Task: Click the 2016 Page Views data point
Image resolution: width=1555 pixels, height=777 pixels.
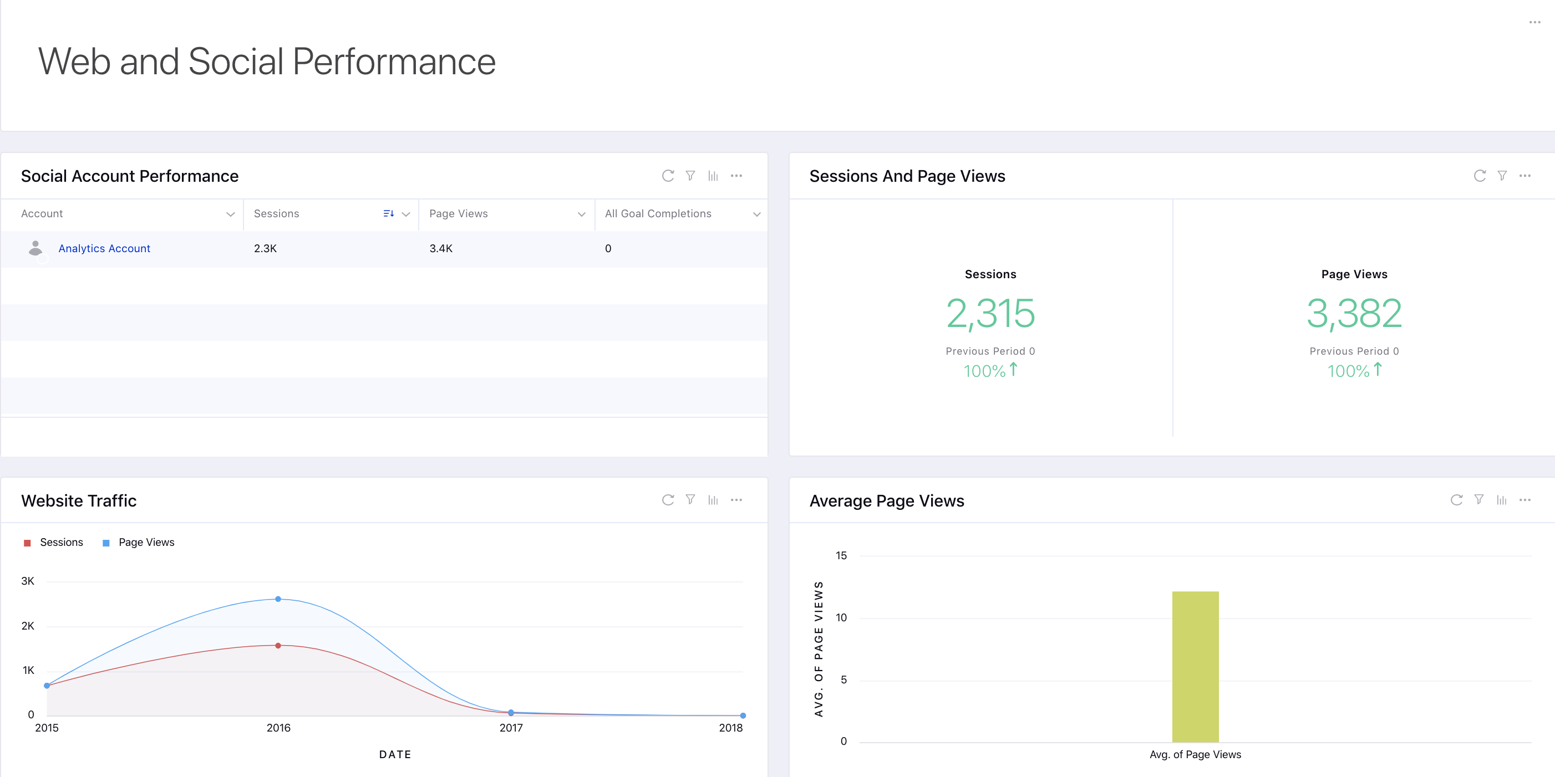Action: coord(278,599)
